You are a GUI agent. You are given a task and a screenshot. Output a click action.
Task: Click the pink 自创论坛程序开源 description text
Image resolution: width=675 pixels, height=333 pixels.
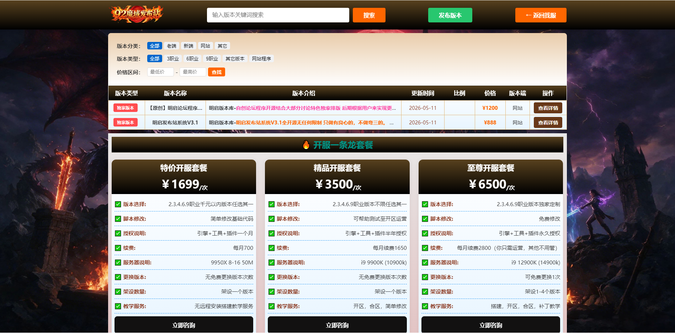(316, 108)
